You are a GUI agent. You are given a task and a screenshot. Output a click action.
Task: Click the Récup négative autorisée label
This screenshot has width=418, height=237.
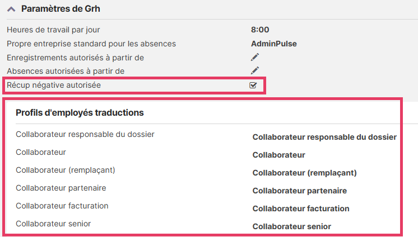click(x=54, y=85)
